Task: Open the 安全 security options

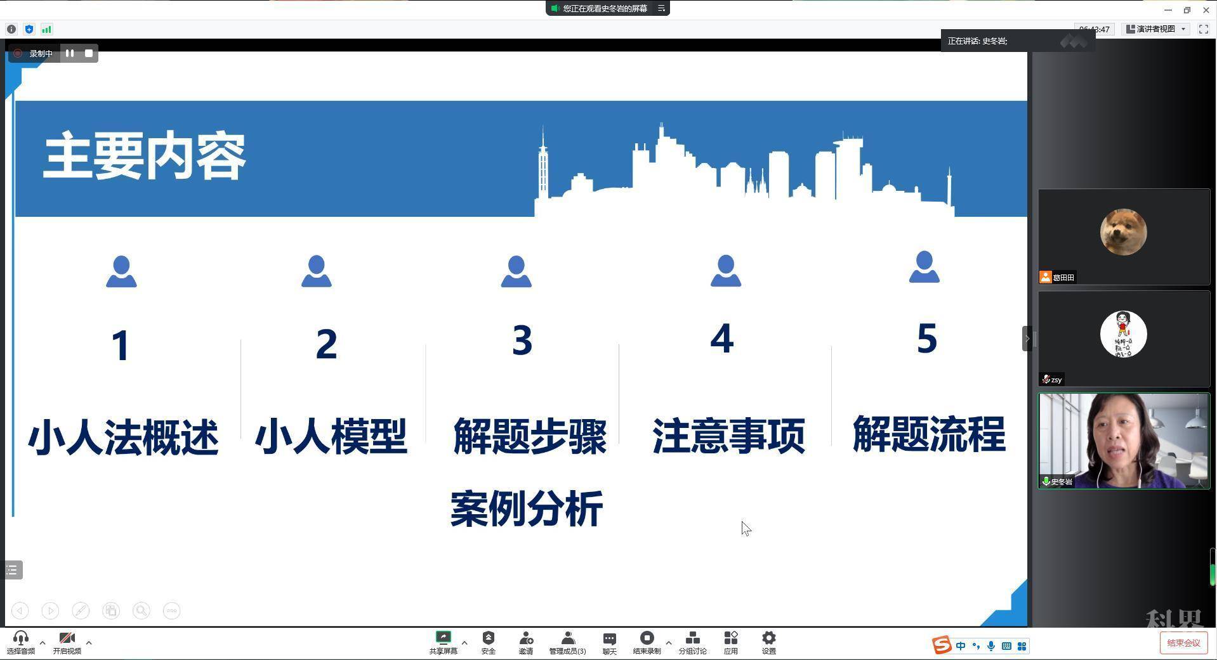Action: click(x=488, y=642)
